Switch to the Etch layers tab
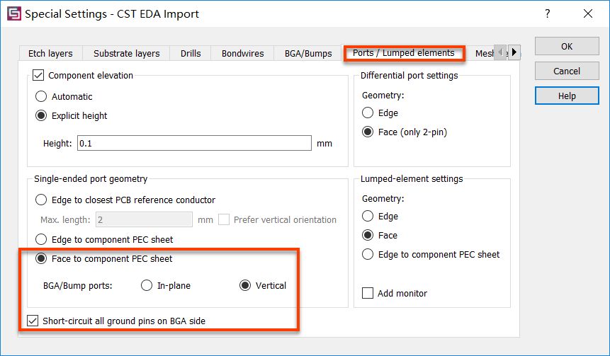Viewport: 610px width, 356px height. [x=50, y=53]
